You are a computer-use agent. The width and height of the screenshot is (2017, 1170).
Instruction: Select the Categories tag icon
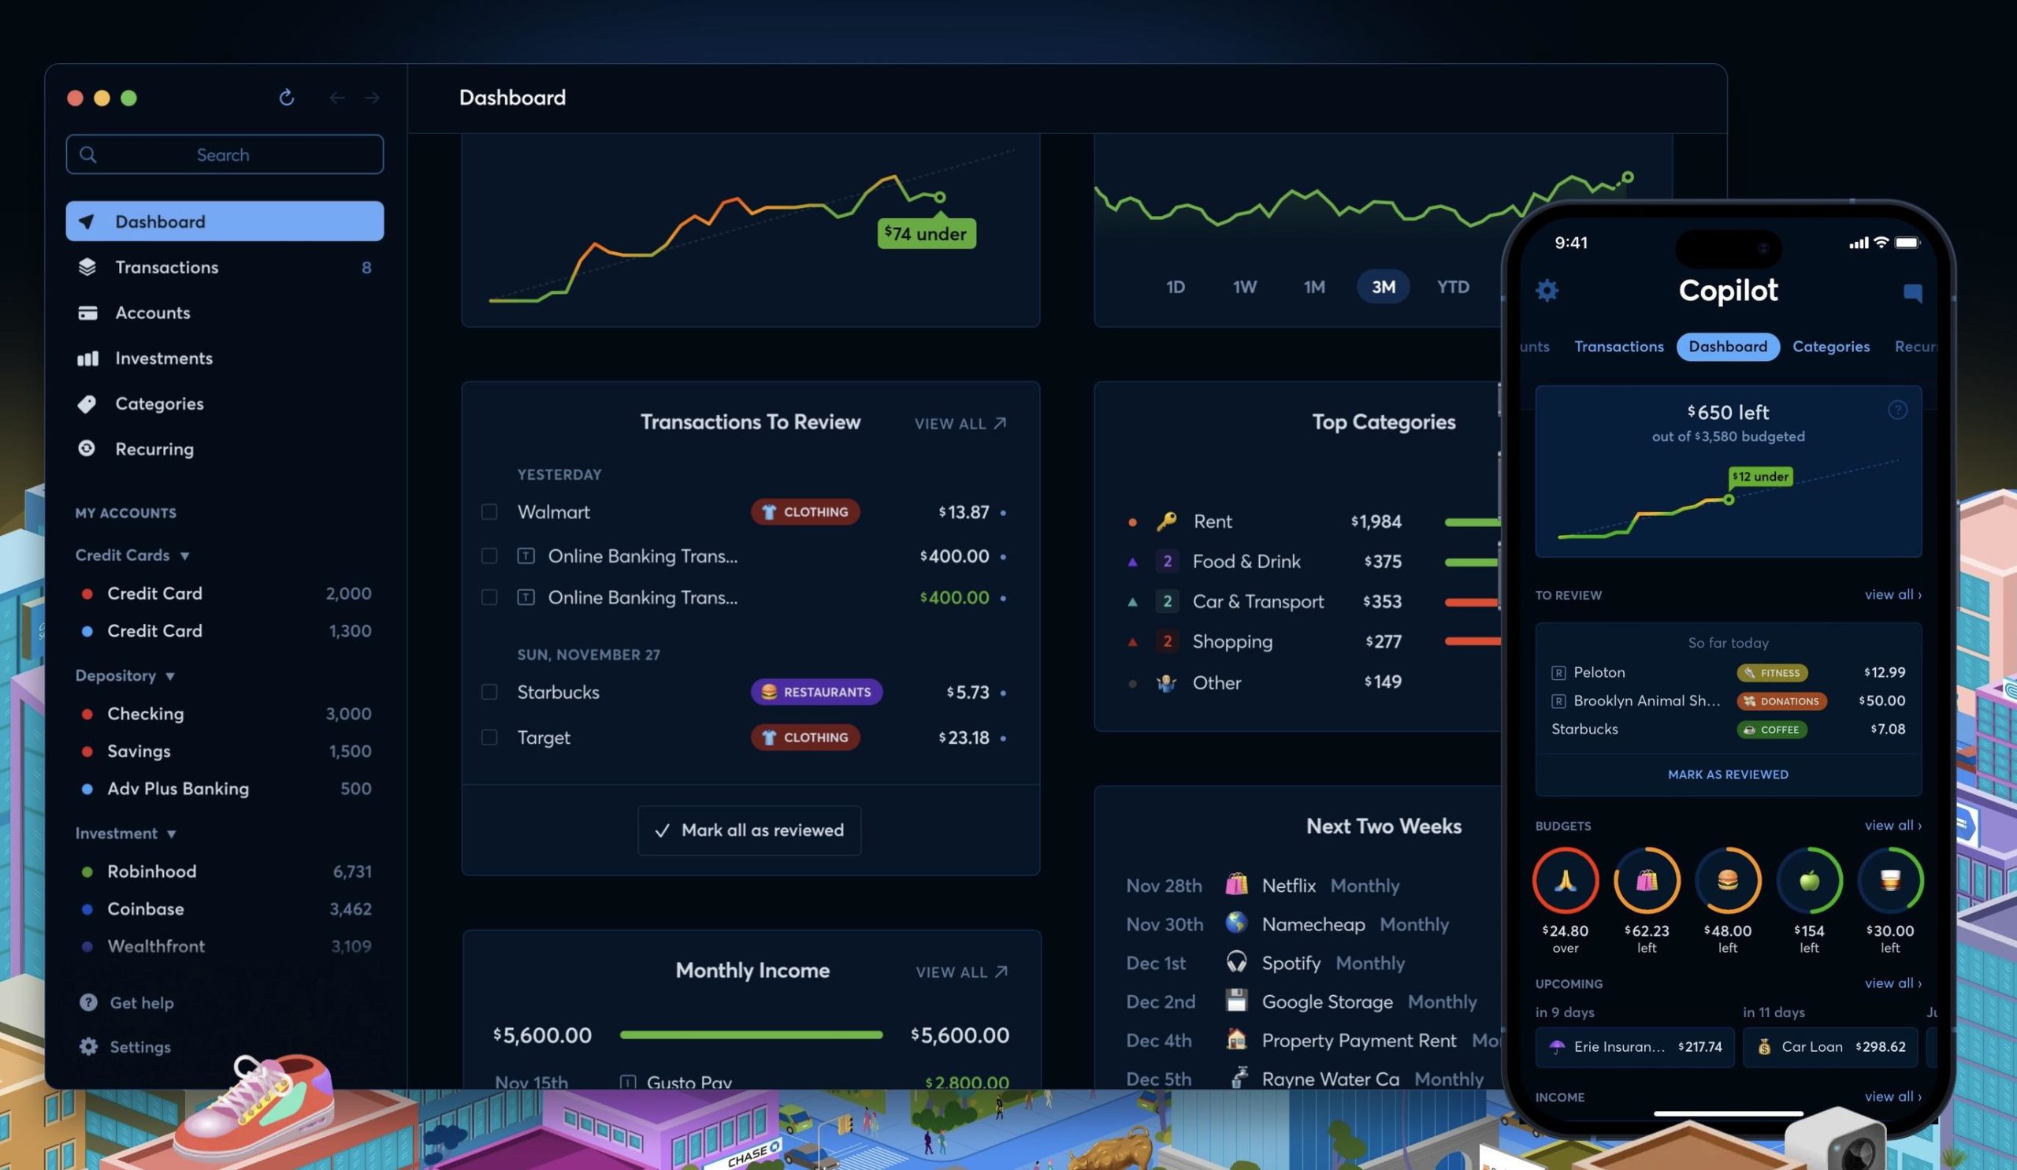88,403
